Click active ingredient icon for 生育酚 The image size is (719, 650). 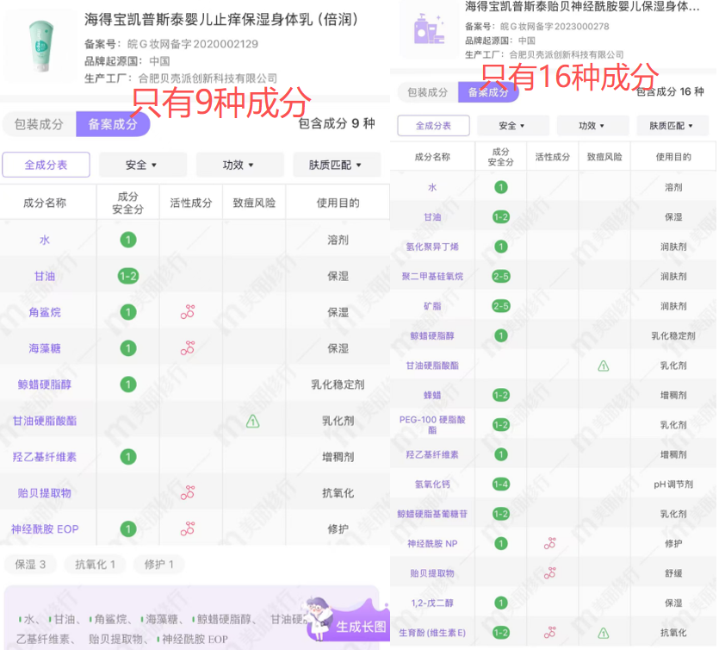click(549, 633)
